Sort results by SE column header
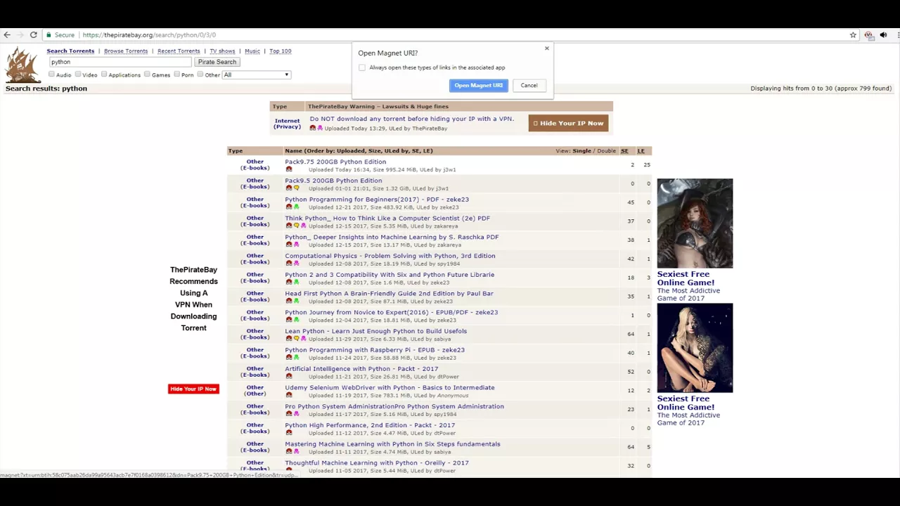This screenshot has width=900, height=506. 624,150
